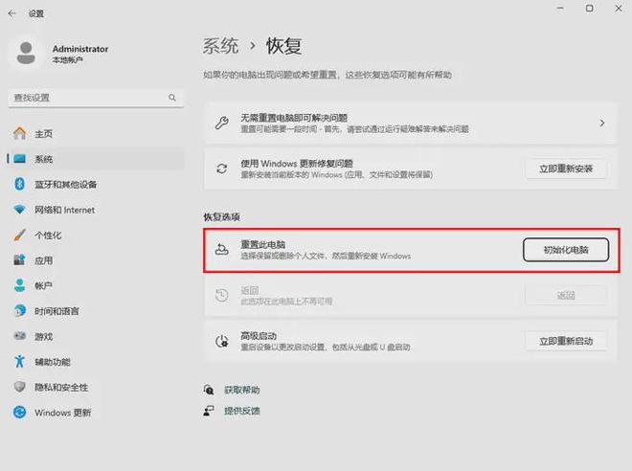Click the 主页 home icon

(x=19, y=133)
